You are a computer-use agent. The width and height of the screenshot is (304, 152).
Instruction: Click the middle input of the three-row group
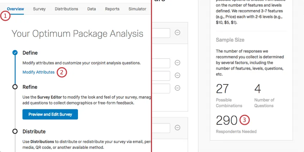[161, 75]
